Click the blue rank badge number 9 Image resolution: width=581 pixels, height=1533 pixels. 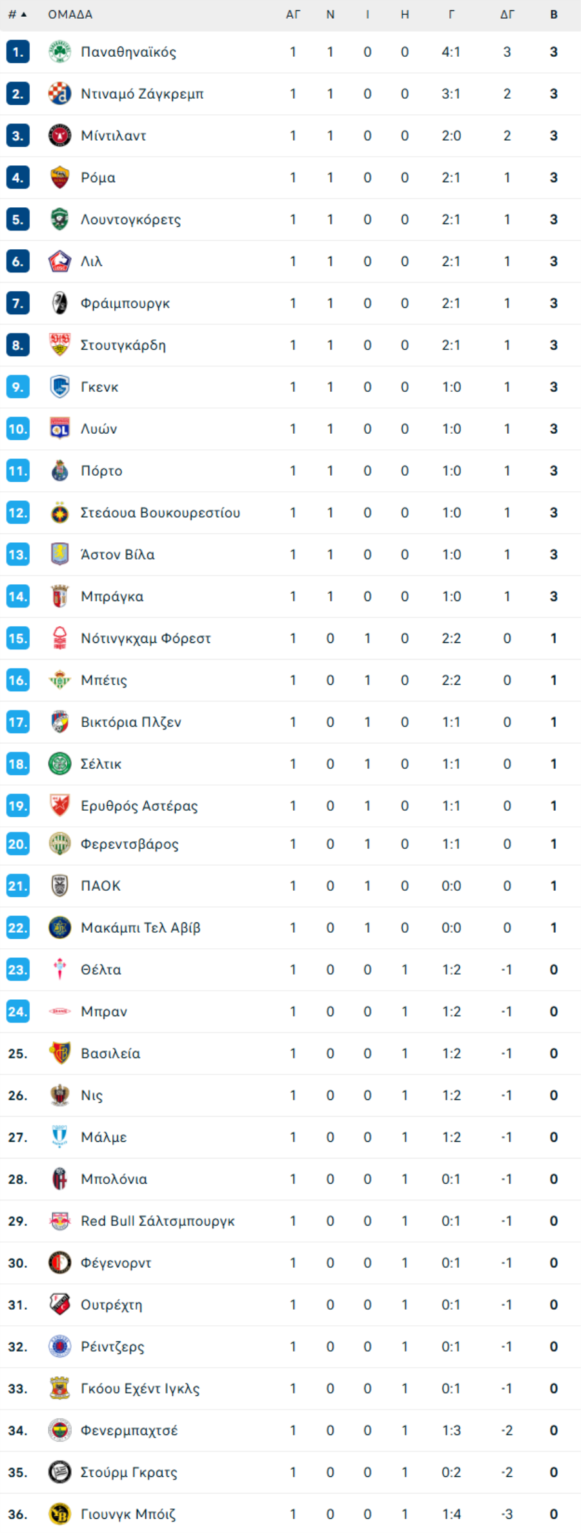18,387
